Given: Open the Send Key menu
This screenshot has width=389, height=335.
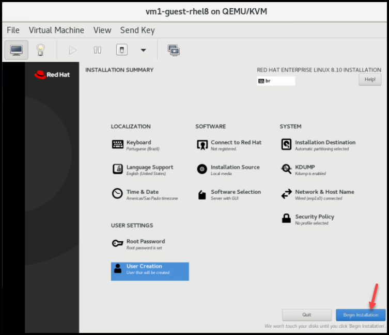Looking at the screenshot, I should (137, 30).
